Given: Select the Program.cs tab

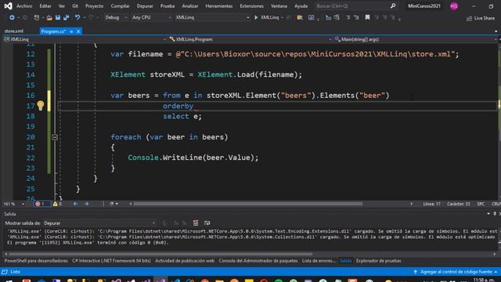Looking at the screenshot, I should pyautogui.click(x=53, y=31).
